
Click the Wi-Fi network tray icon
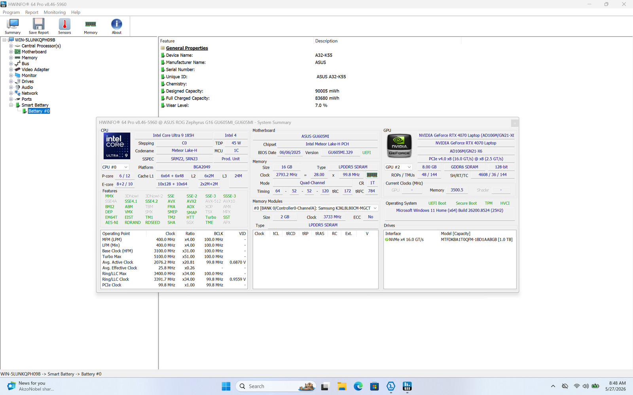(577, 386)
